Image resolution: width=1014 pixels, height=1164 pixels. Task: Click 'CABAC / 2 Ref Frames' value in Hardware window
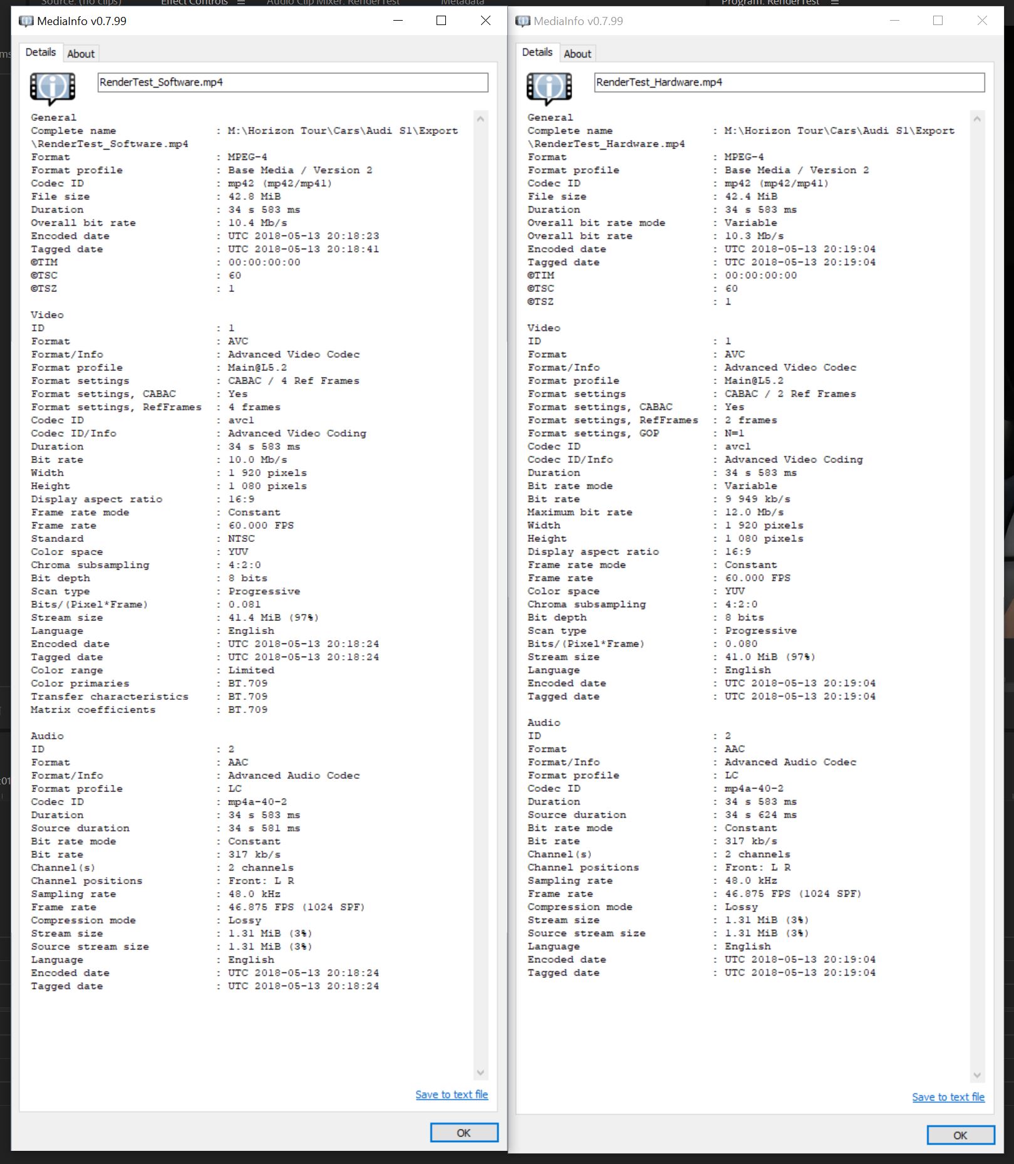coord(790,394)
